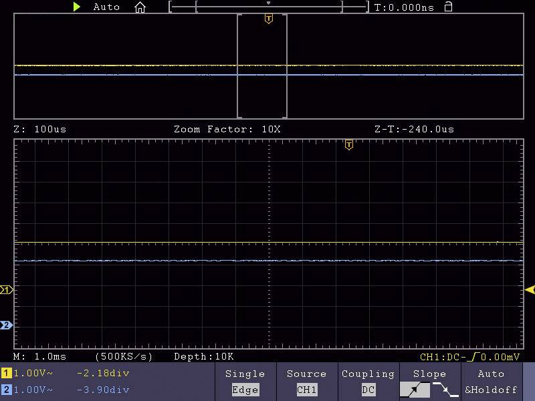Select the blue channel 2 badge at bottom left
The width and height of the screenshot is (535, 401).
click(6, 390)
